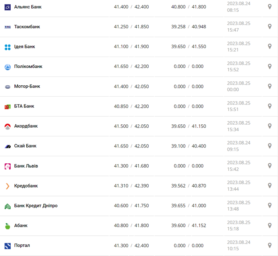
Task: Click the Кредобанк orange chevron logo
Action: [x=8, y=186]
